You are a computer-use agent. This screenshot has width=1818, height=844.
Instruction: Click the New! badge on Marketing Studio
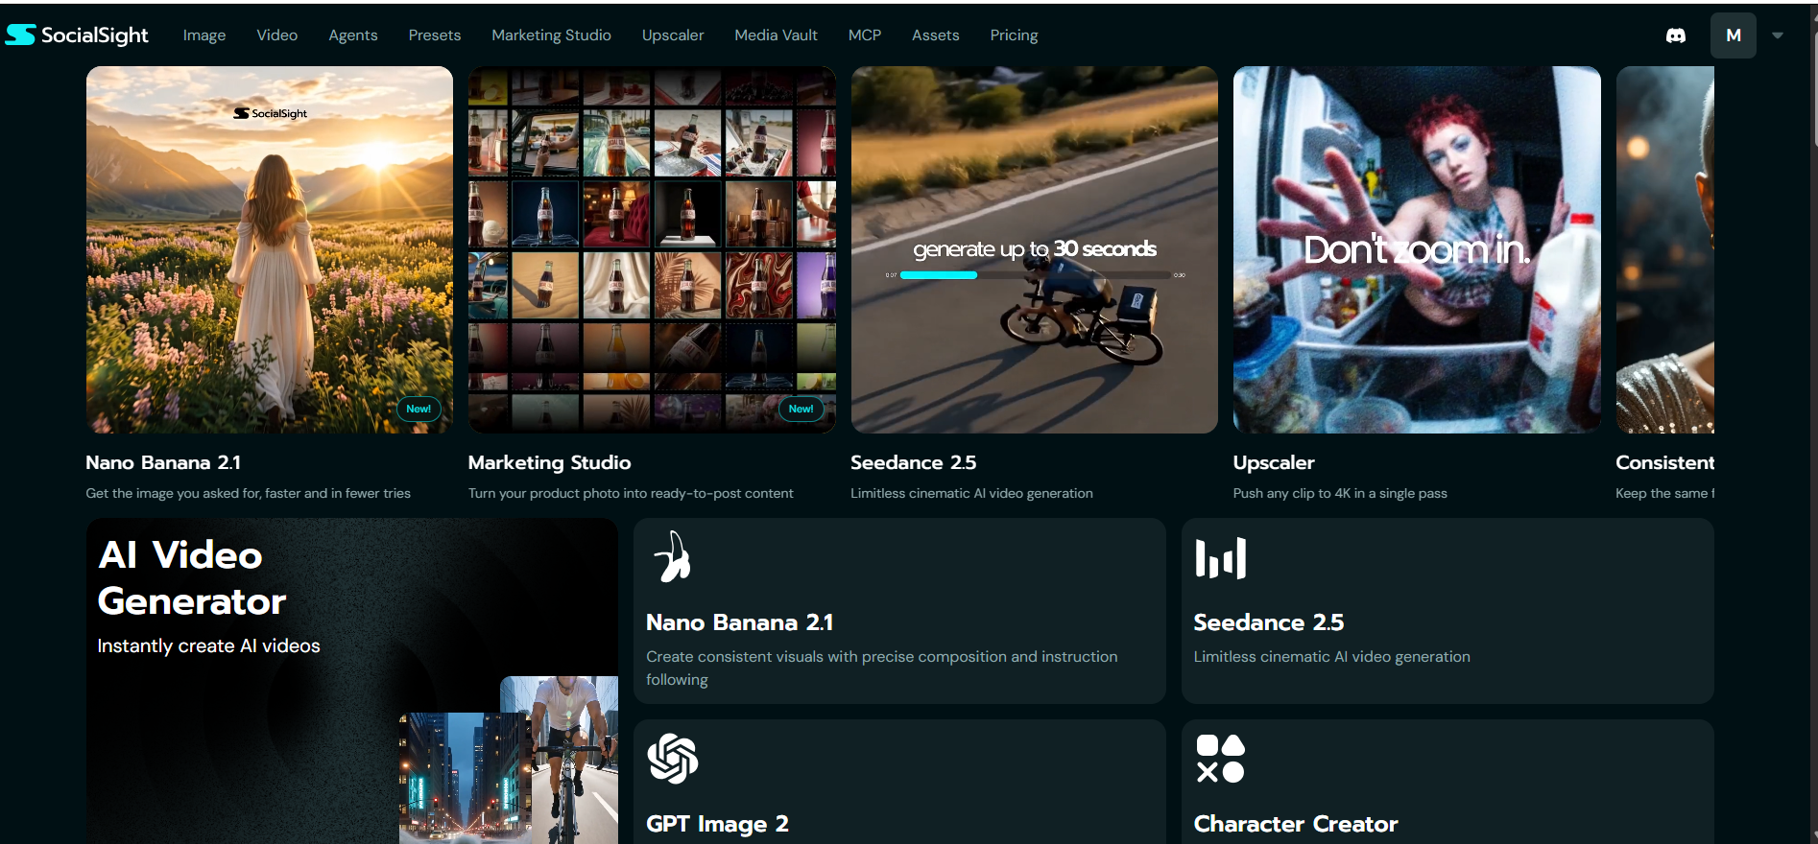801,409
